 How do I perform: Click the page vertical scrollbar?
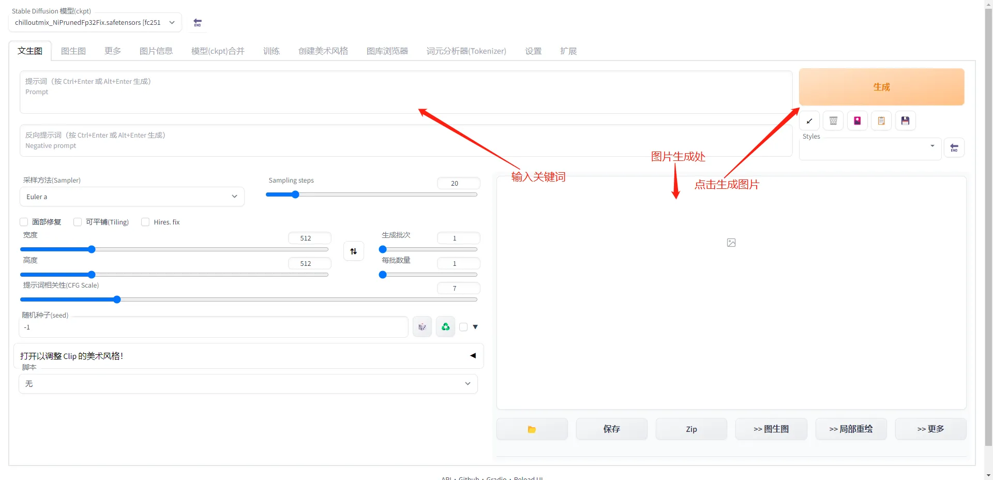point(988,228)
